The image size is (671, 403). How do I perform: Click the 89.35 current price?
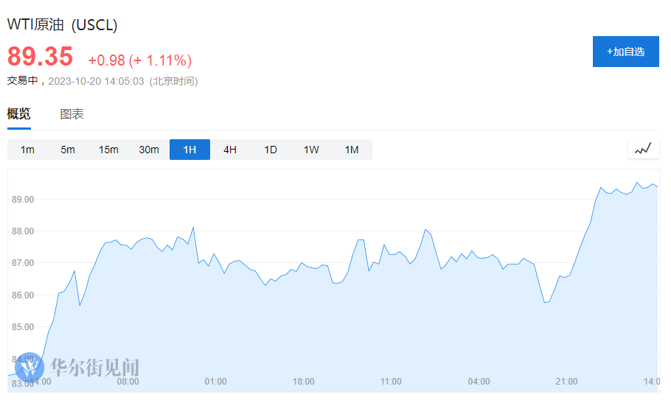[41, 57]
